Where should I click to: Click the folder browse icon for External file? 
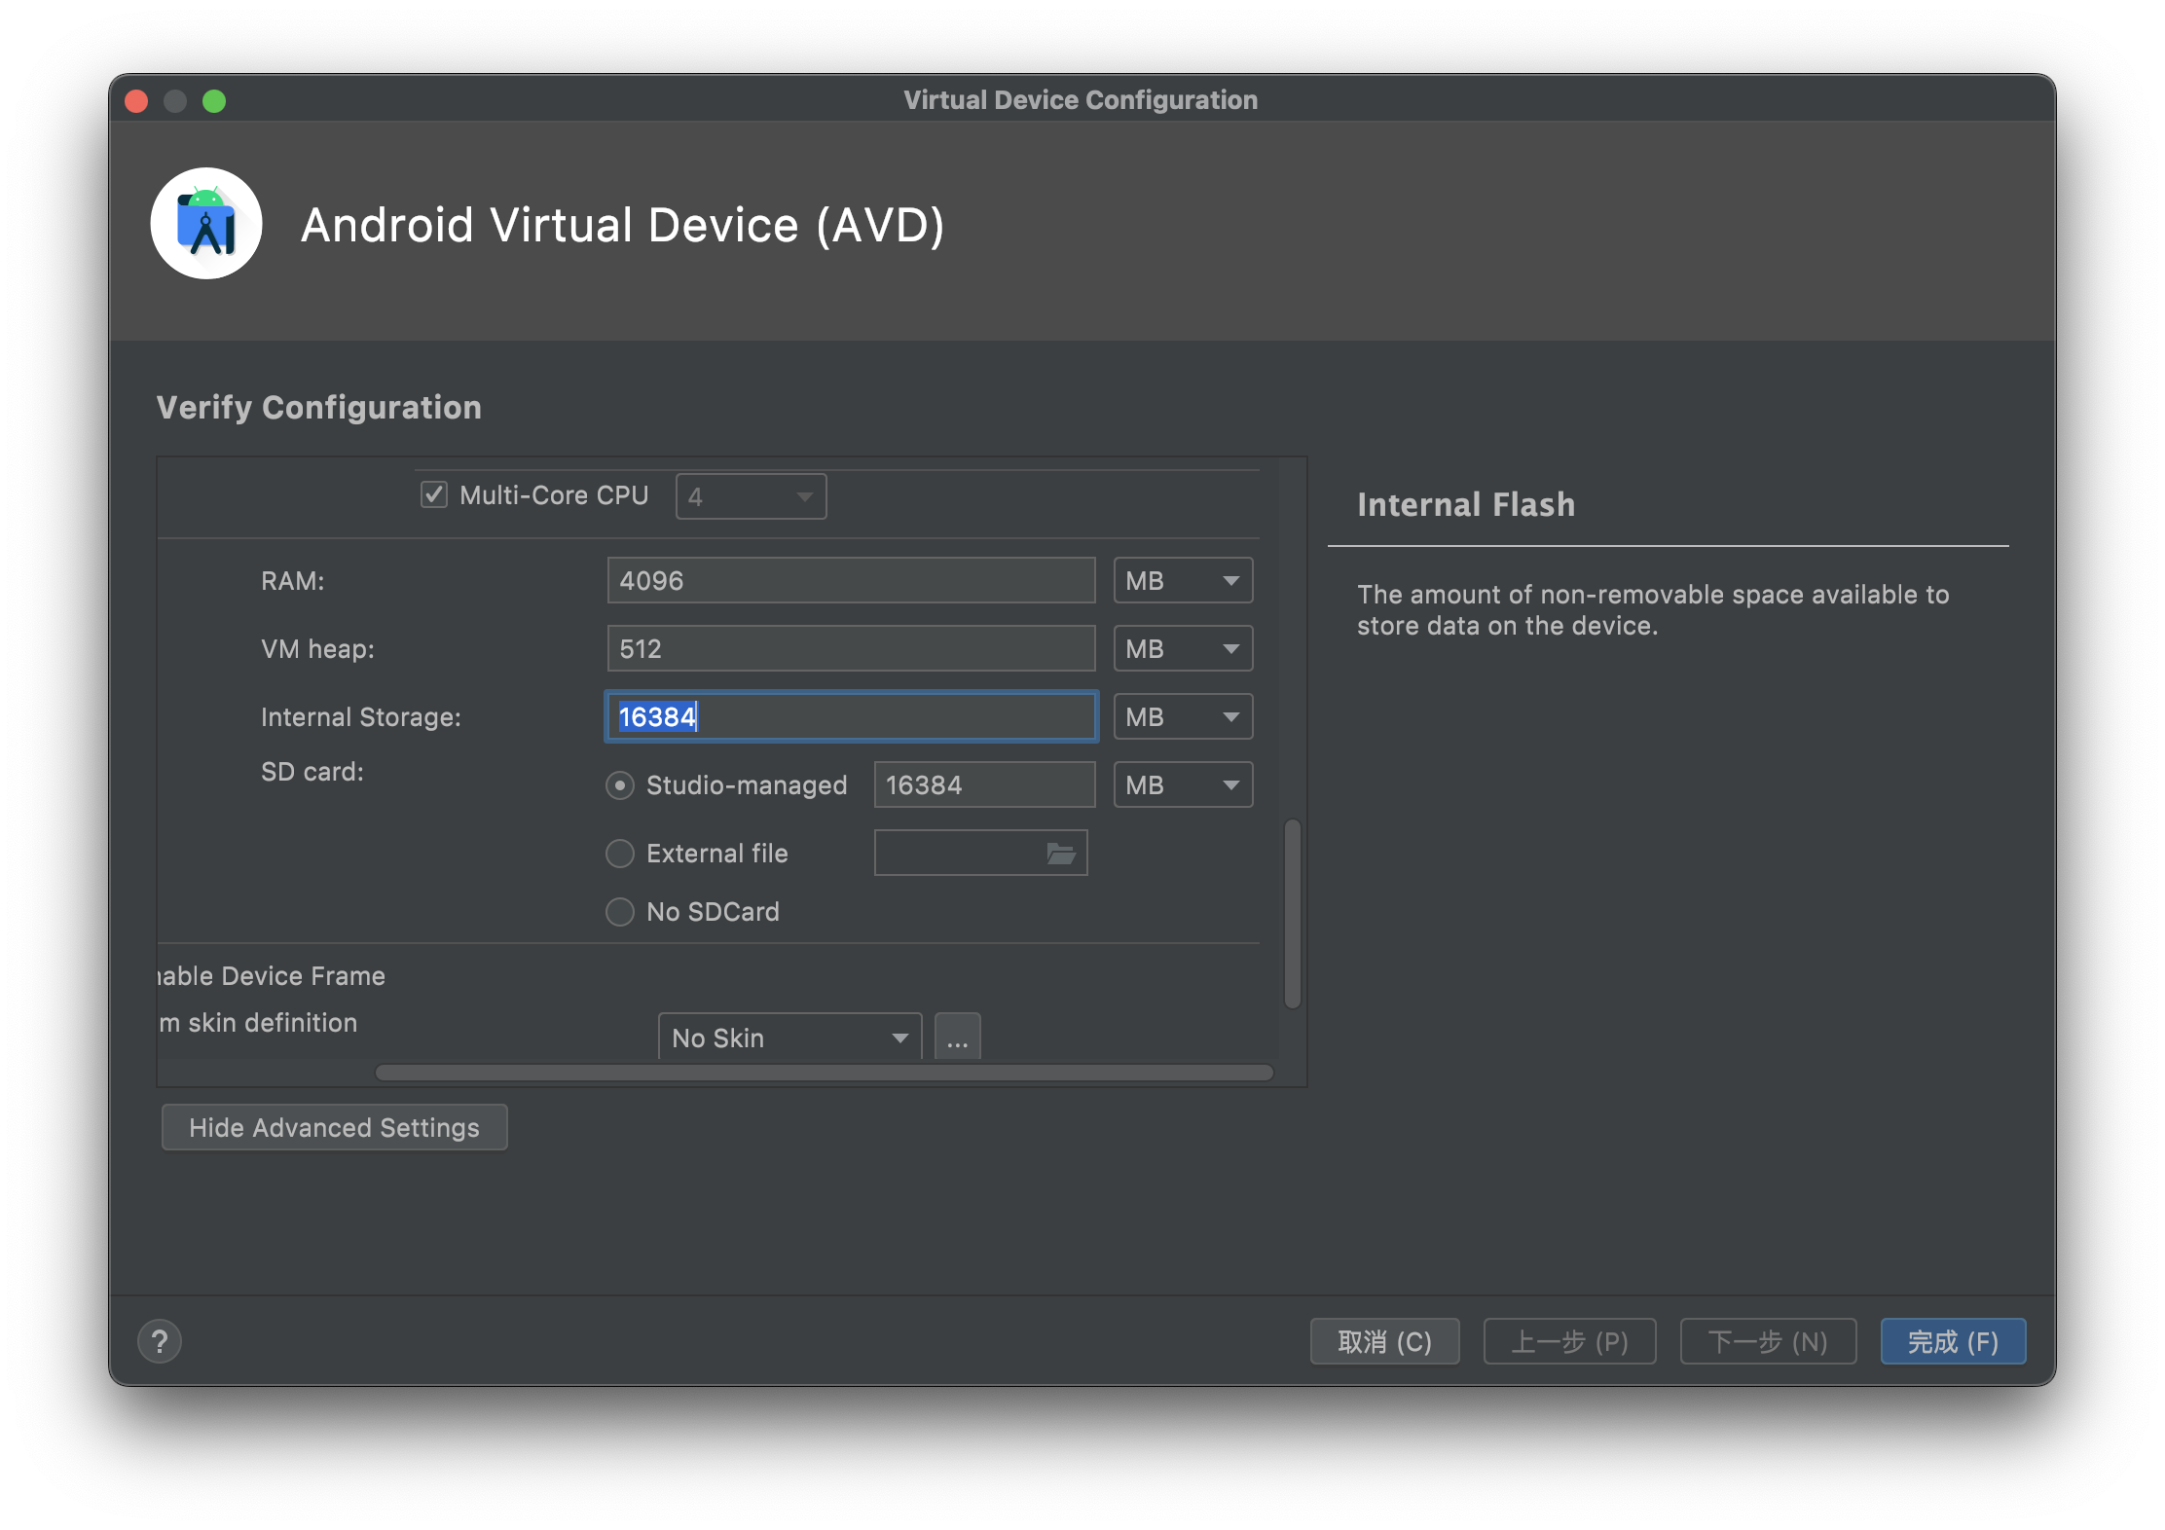[x=1060, y=854]
